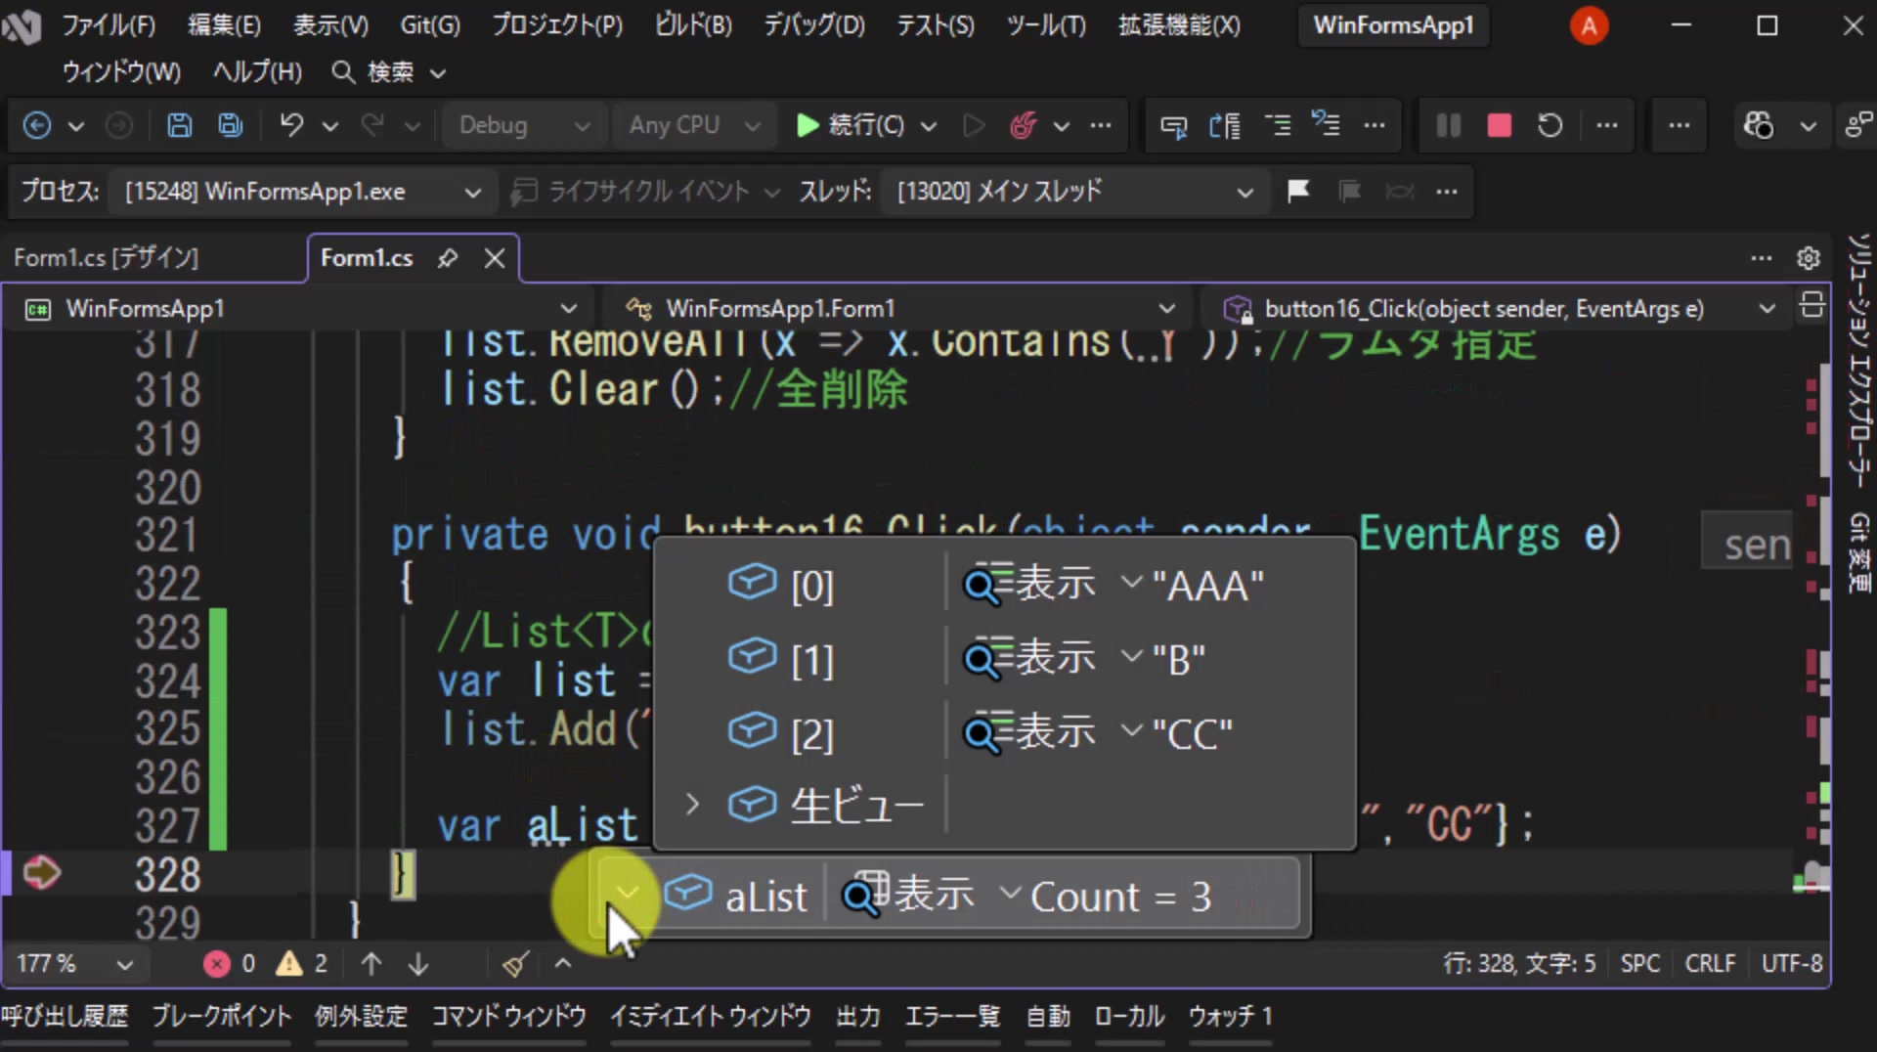Viewport: 1877px width, 1052px height.
Task: Click the CRLF line ending indicator
Action: click(1710, 964)
